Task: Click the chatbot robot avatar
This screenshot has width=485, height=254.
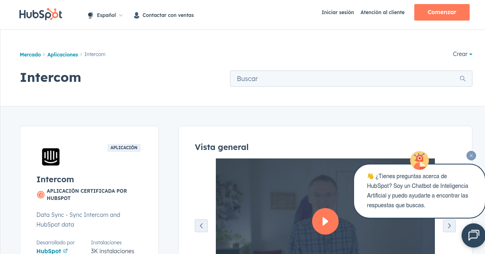Action: [x=420, y=160]
